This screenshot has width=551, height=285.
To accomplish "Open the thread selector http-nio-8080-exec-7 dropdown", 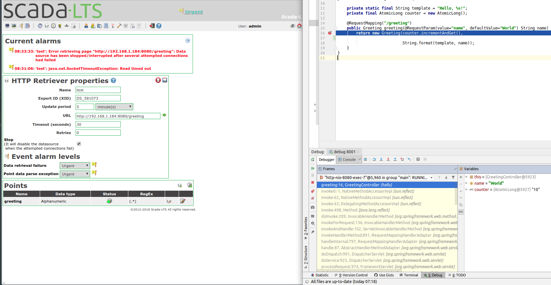I will tap(376, 178).
